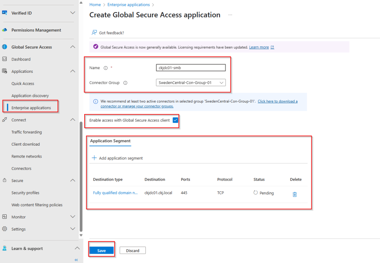Click the info icon beside Connector Group

pos(125,83)
